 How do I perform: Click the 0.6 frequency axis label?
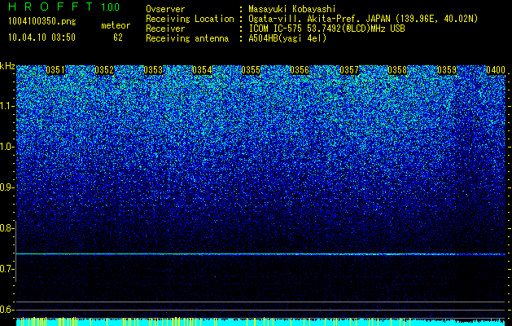(6, 310)
